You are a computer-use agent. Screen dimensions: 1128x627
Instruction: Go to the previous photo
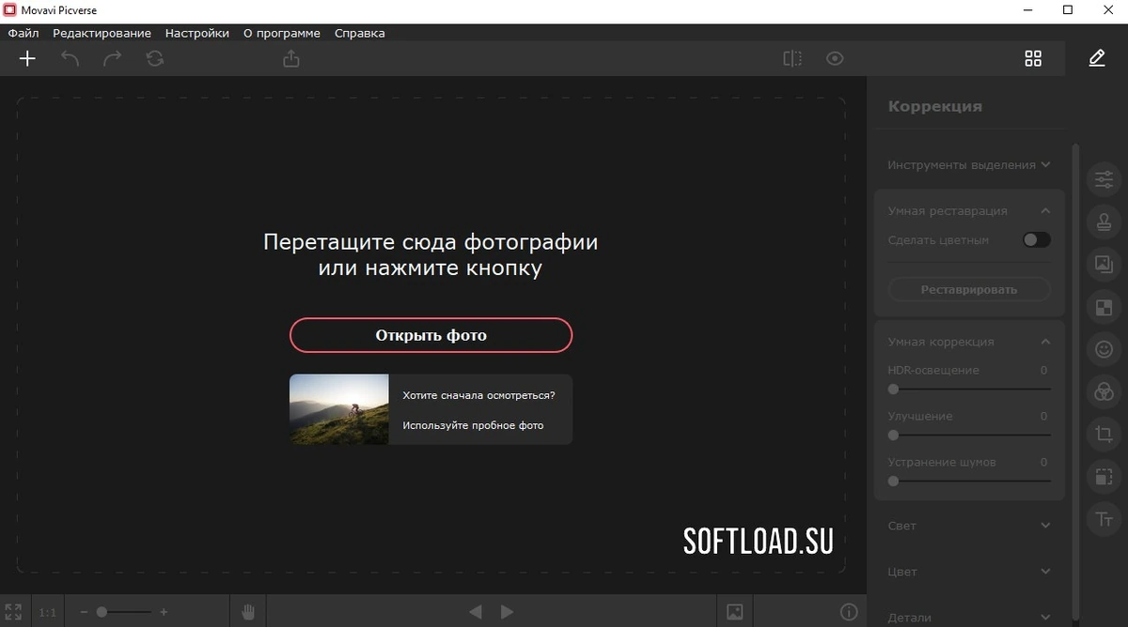coord(476,612)
